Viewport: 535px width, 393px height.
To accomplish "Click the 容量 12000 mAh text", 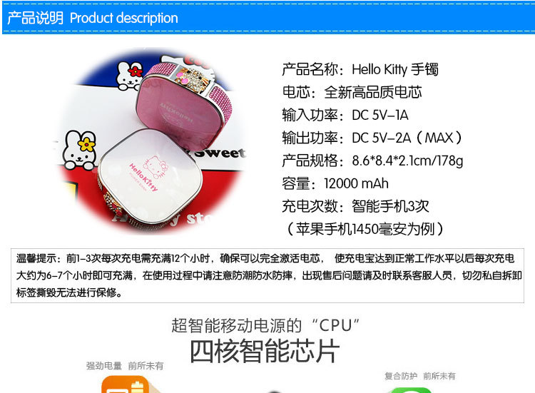I will (x=335, y=183).
